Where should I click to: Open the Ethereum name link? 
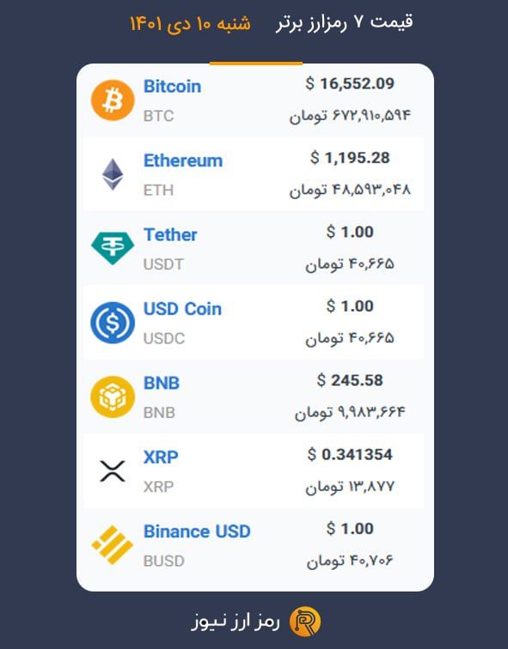183,161
